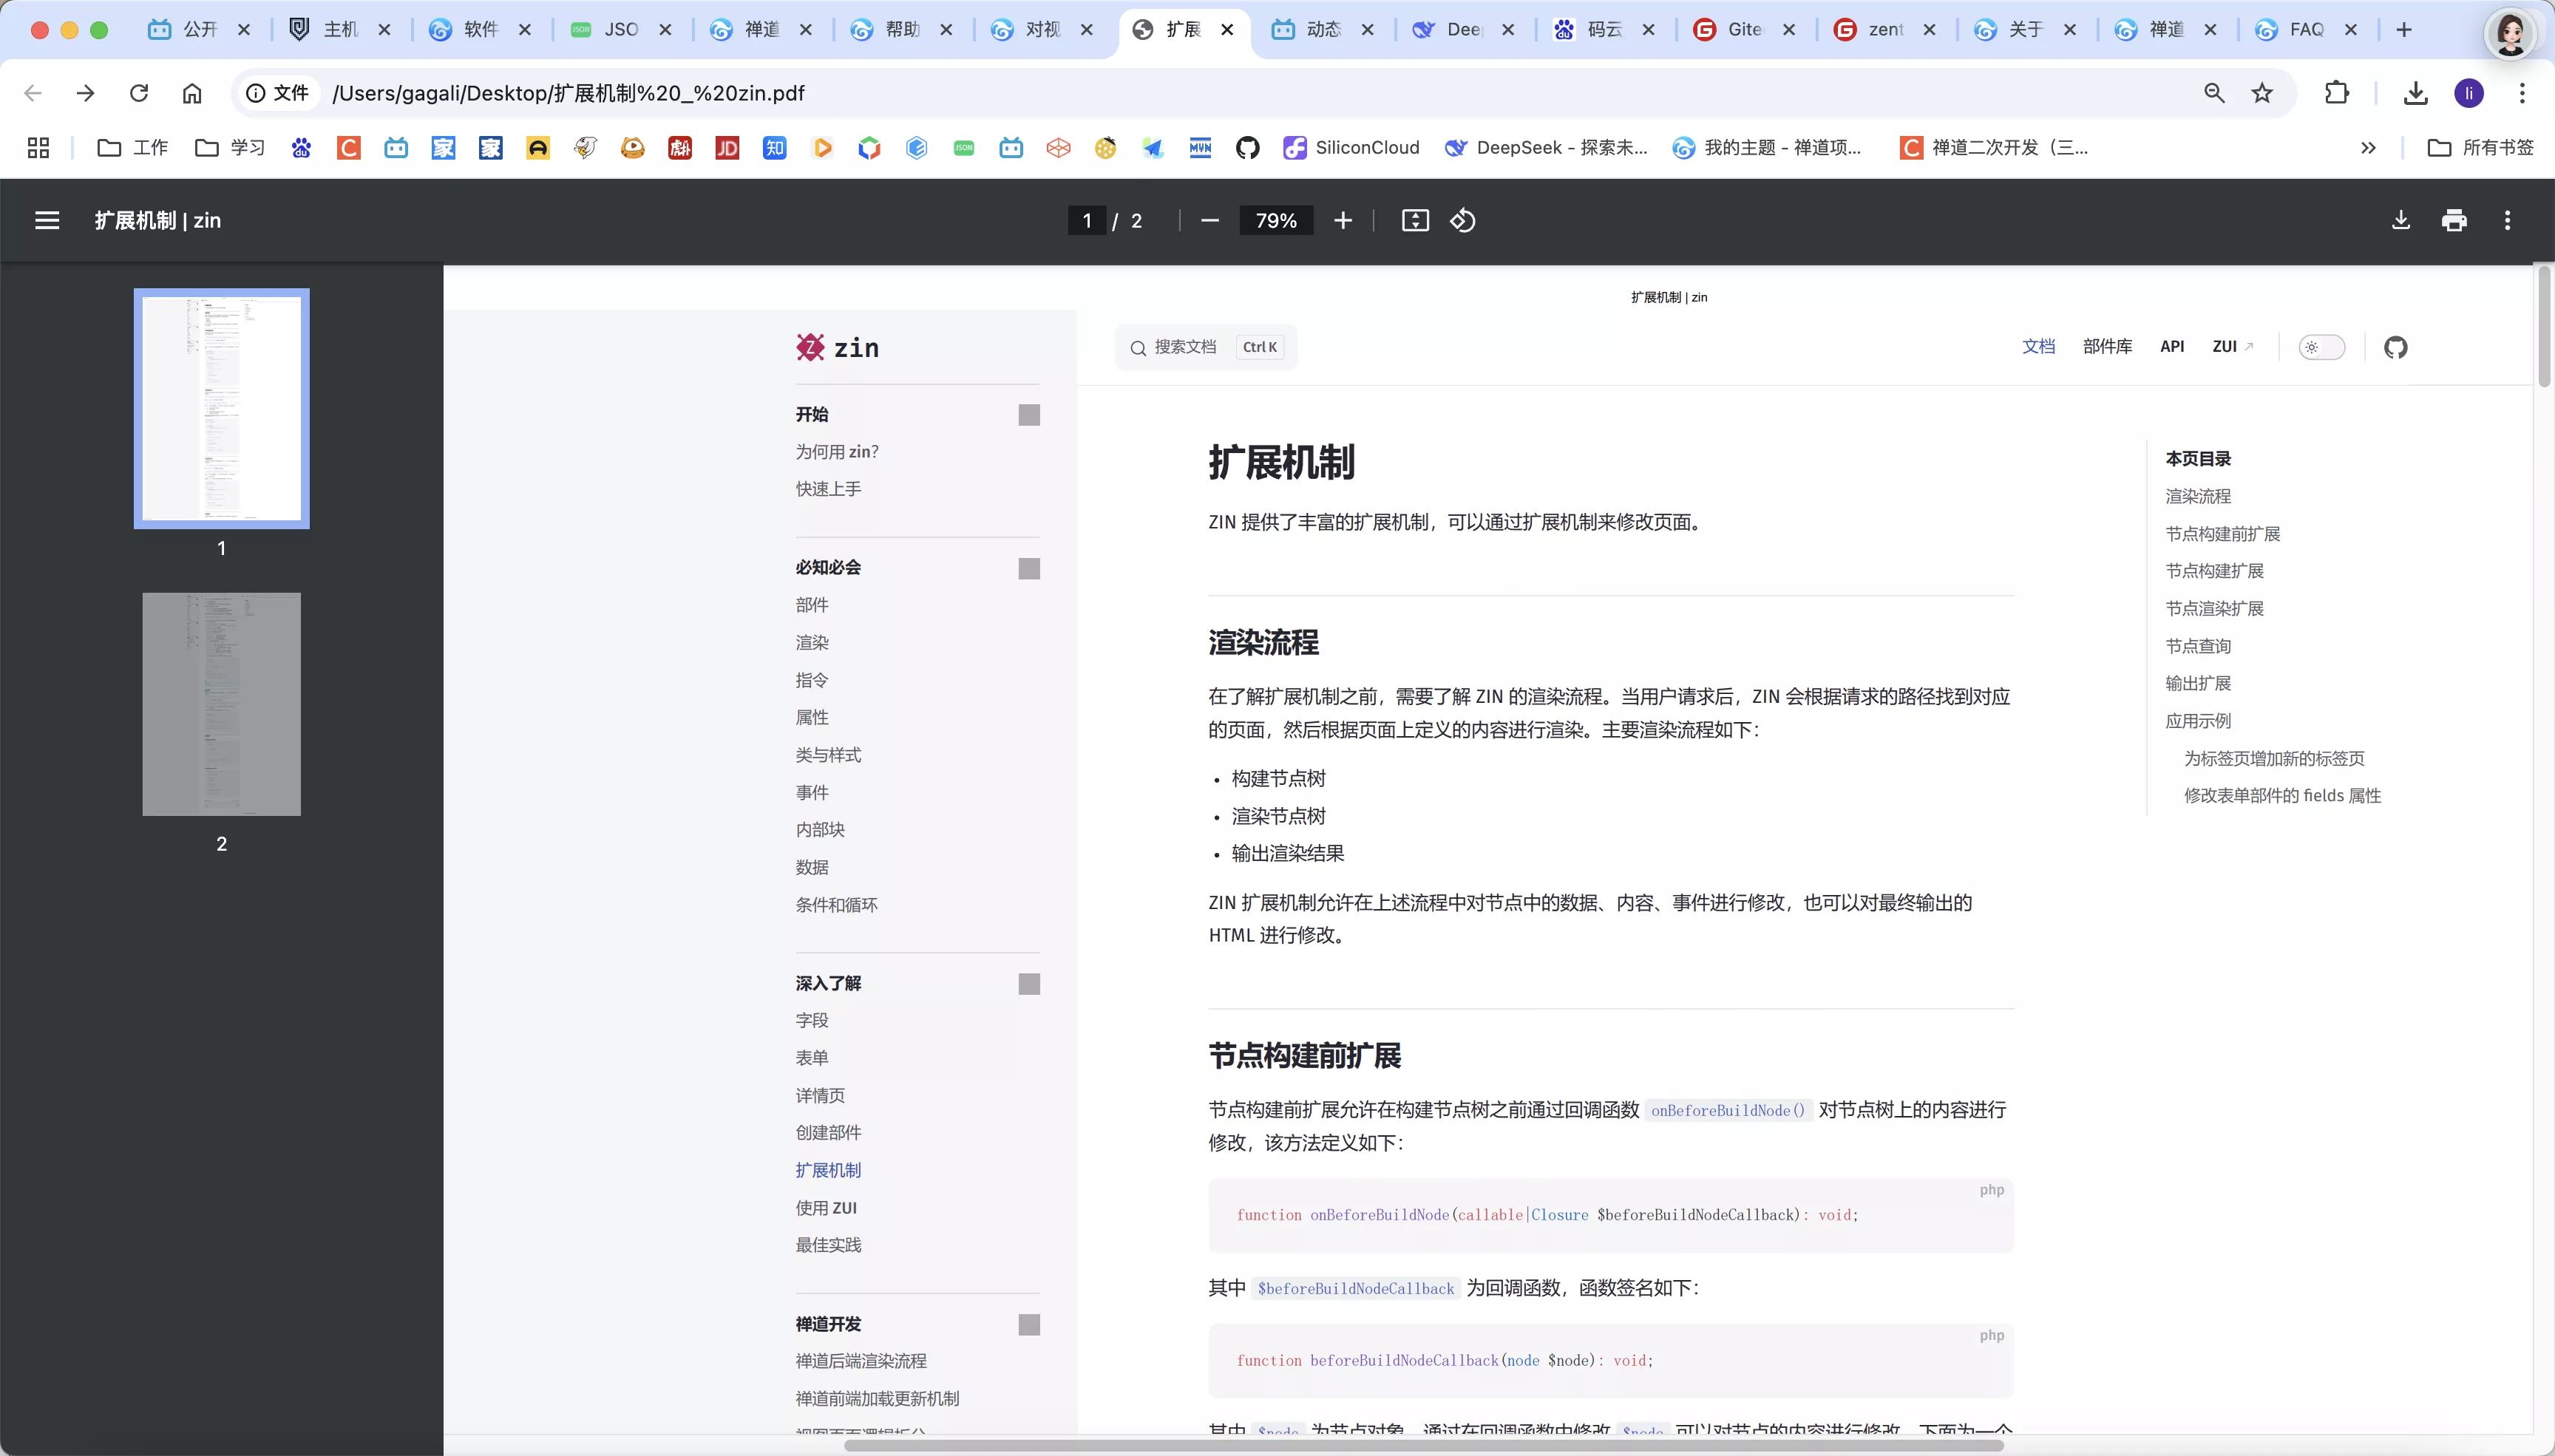Open DeepSeek bookmark
Image resolution: width=2555 pixels, height=1456 pixels.
tap(1546, 148)
